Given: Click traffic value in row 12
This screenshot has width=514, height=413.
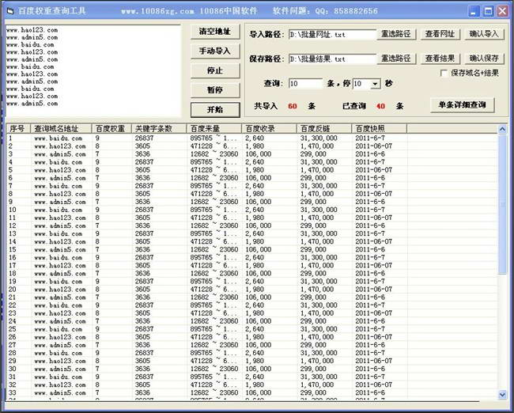Looking at the screenshot, I should tap(214, 225).
